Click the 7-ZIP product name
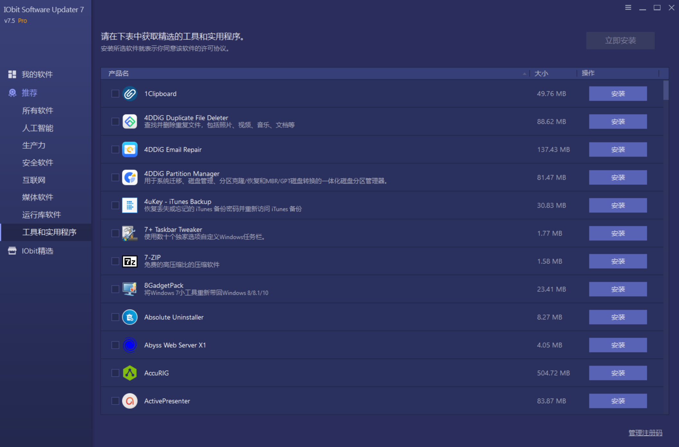 (x=152, y=258)
